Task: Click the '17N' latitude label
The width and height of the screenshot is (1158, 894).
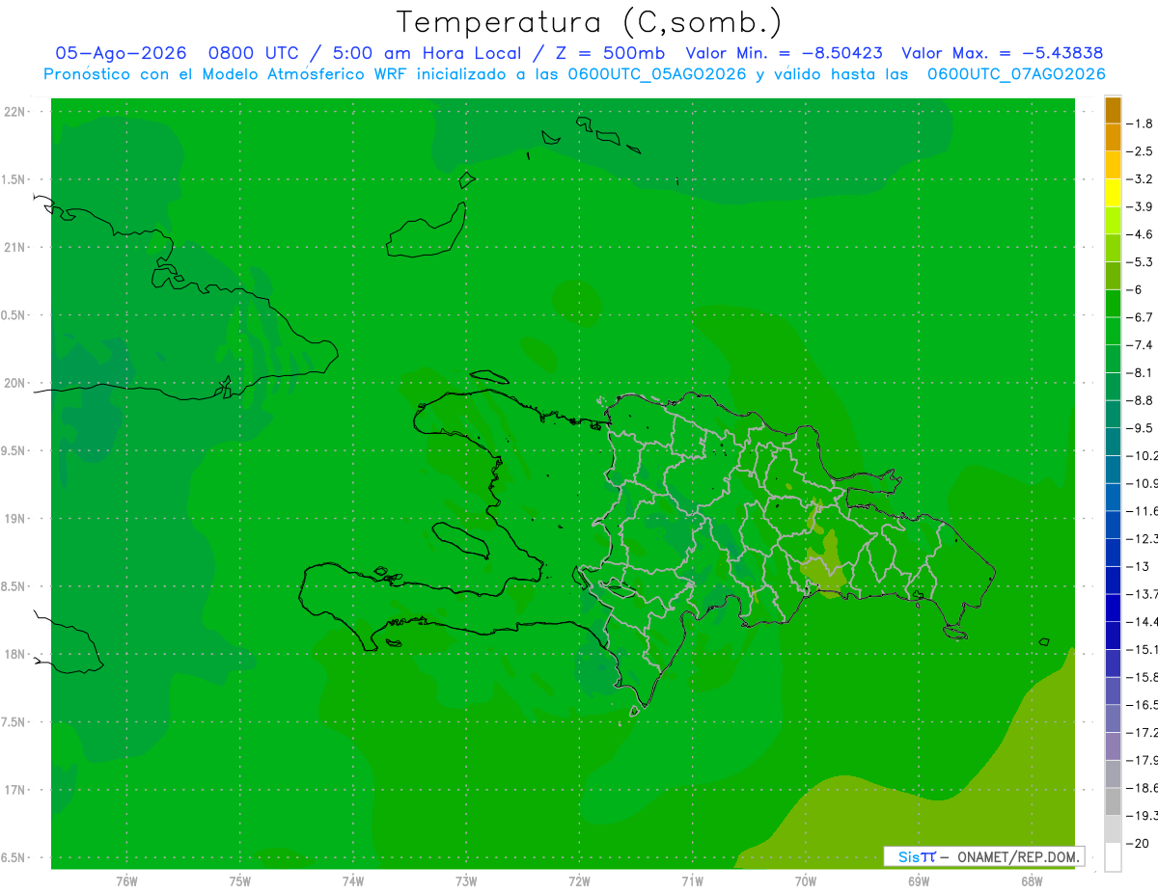Action: (x=15, y=790)
